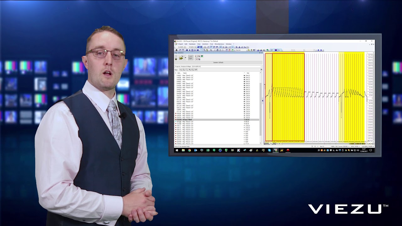Open the Find menu
The width and height of the screenshot is (402, 226).
211,44
